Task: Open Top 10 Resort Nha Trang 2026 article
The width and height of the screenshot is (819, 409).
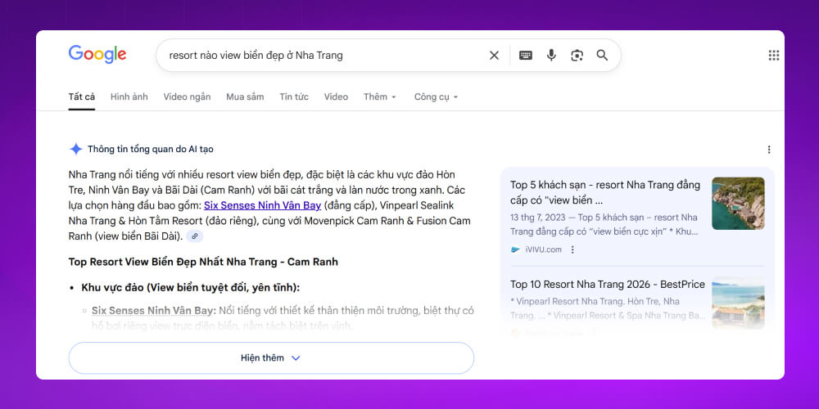Action: (608, 285)
